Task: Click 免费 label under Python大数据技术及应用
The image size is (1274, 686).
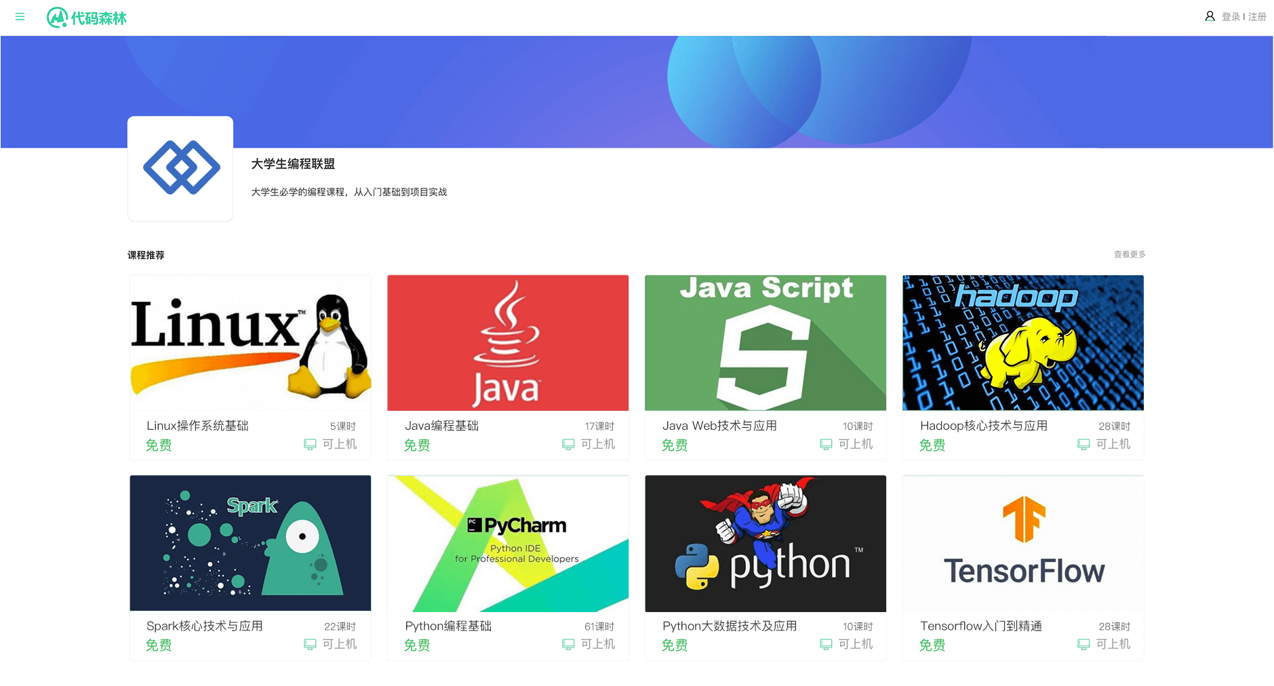Action: (x=675, y=645)
